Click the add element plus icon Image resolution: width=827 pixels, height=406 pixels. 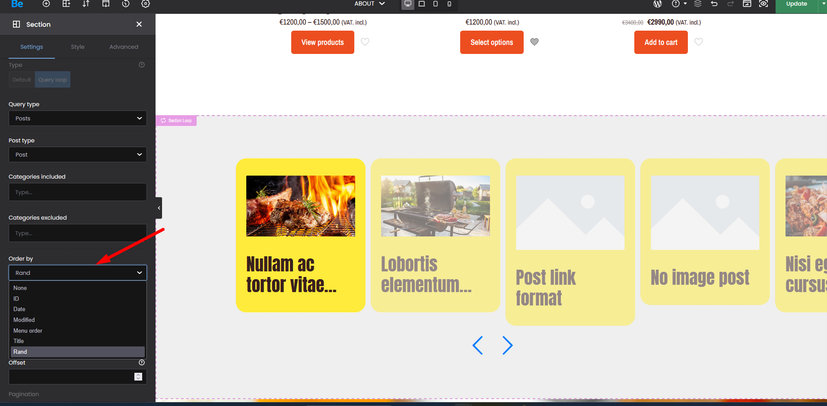coord(46,4)
